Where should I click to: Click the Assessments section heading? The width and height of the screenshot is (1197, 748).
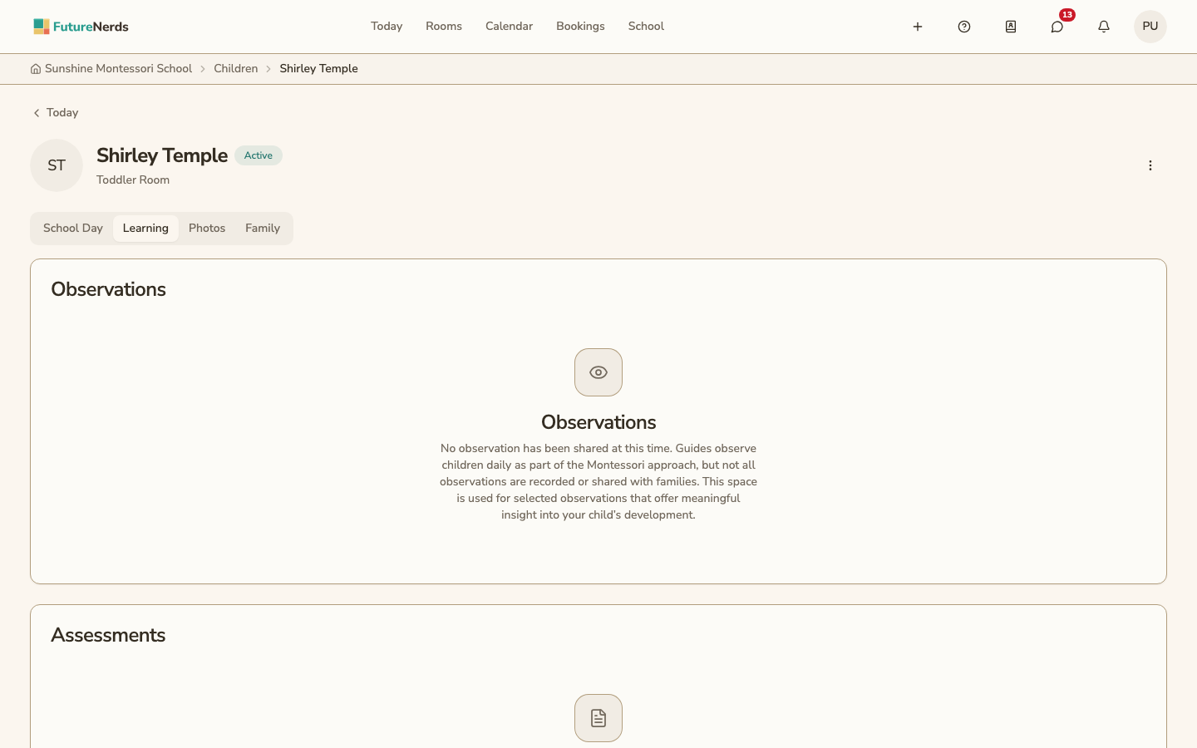pyautogui.click(x=108, y=635)
